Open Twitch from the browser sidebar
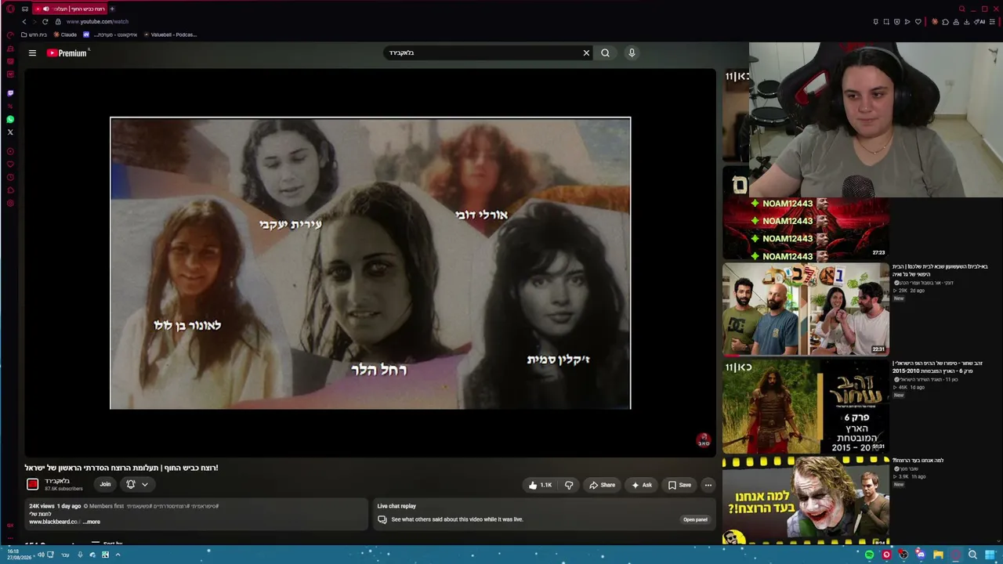Viewport: 1003px width, 564px height. point(10,93)
